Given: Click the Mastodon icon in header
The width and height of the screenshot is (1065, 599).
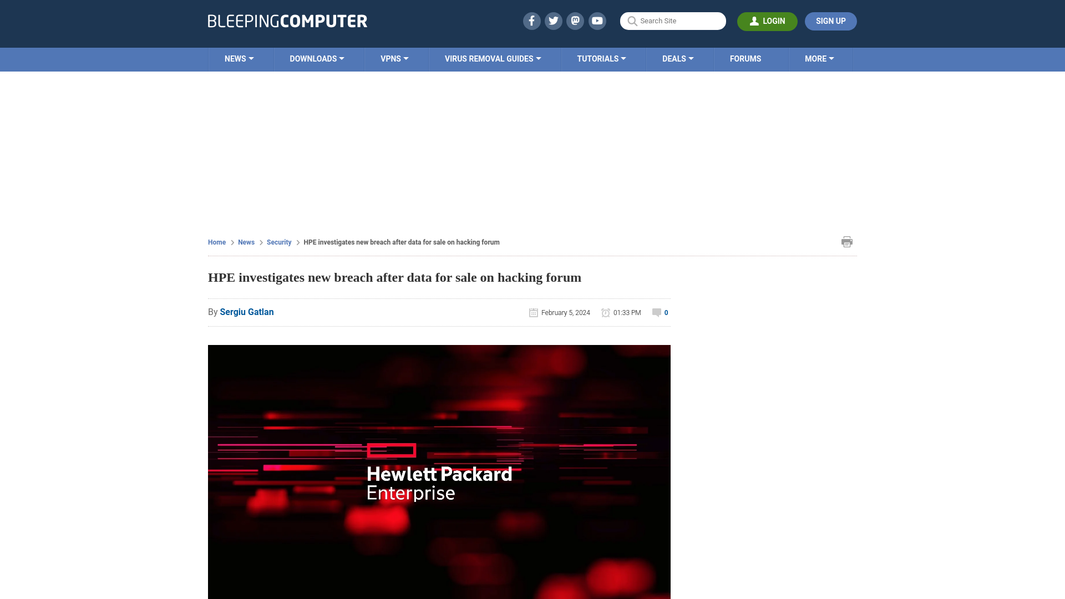Looking at the screenshot, I should pos(575,21).
